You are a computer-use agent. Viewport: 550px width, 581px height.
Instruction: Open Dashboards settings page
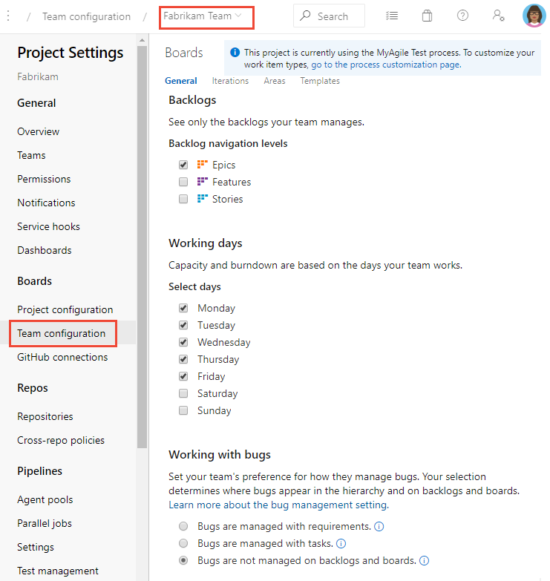[x=44, y=250]
